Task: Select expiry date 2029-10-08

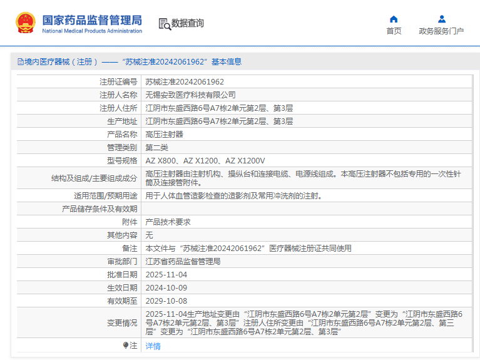Action: pos(166,301)
